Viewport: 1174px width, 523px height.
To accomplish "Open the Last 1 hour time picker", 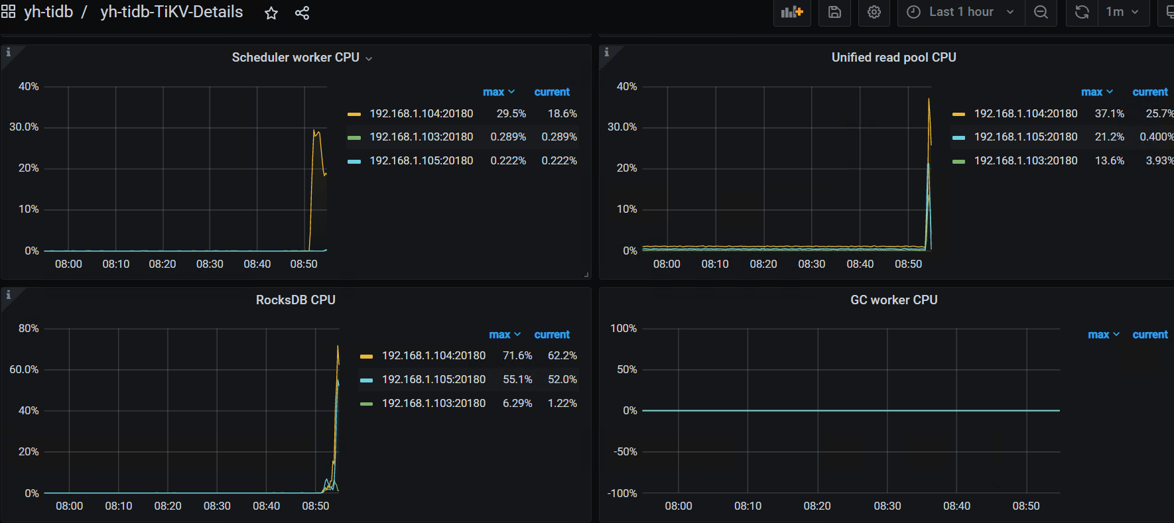I will pyautogui.click(x=960, y=13).
